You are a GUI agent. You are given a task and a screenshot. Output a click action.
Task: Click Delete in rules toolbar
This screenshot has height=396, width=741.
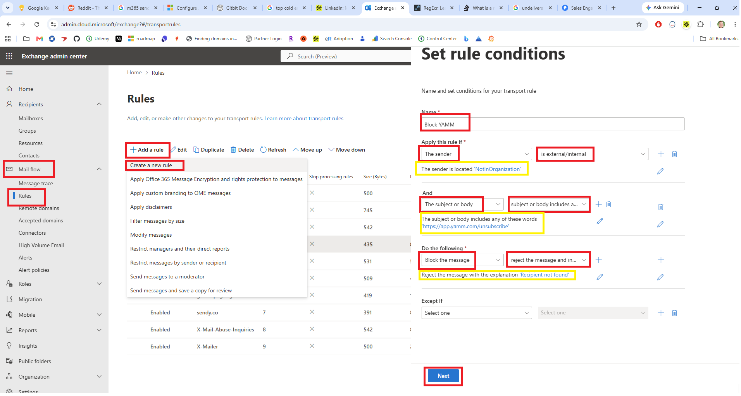pos(242,150)
